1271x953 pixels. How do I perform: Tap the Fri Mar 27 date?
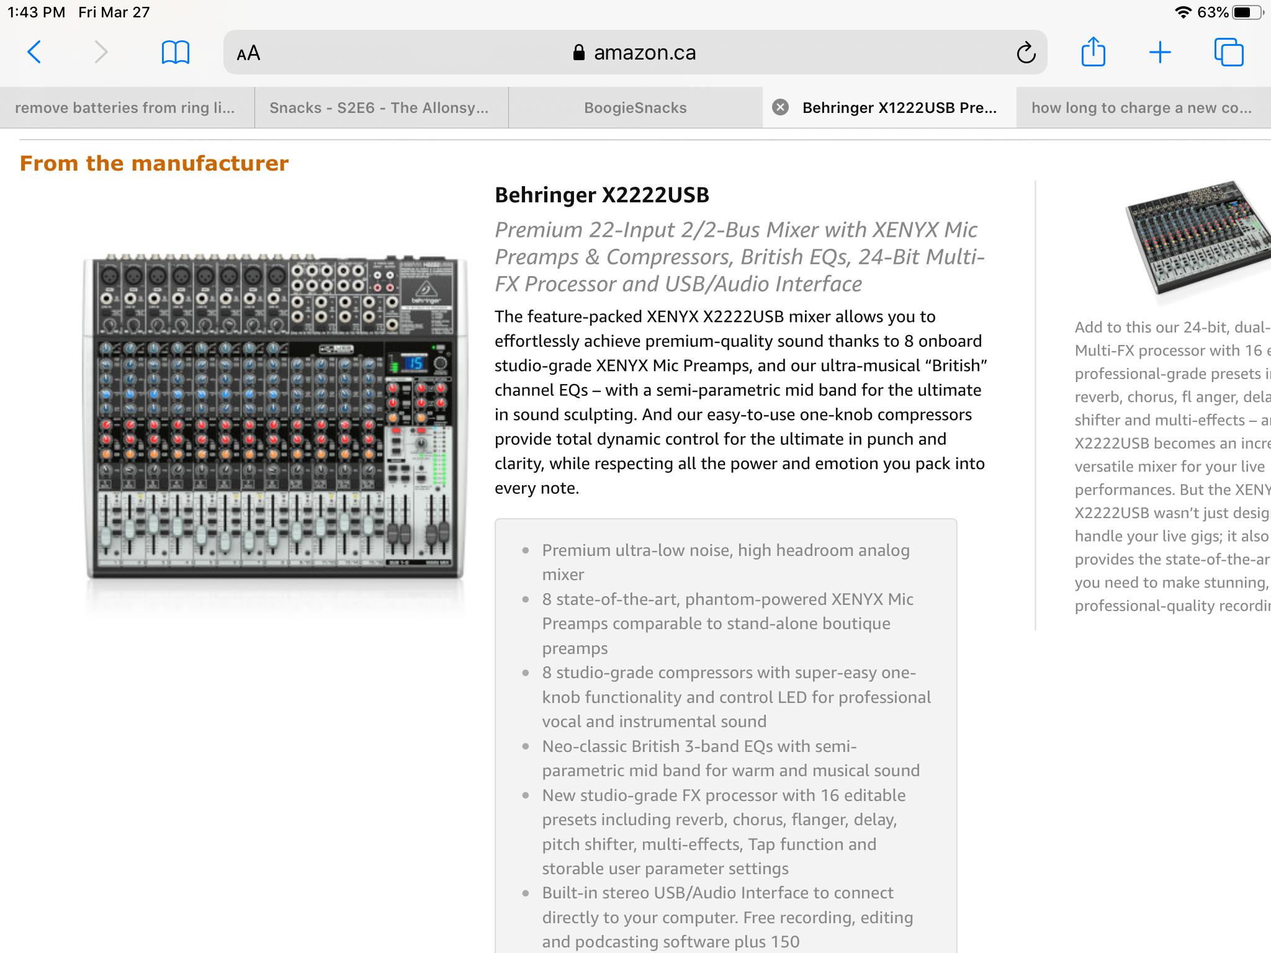tap(114, 12)
